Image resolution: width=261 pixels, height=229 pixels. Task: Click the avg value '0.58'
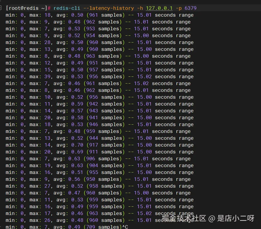point(77,118)
